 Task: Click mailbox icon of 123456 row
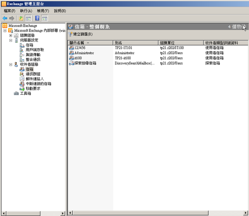point(72,48)
